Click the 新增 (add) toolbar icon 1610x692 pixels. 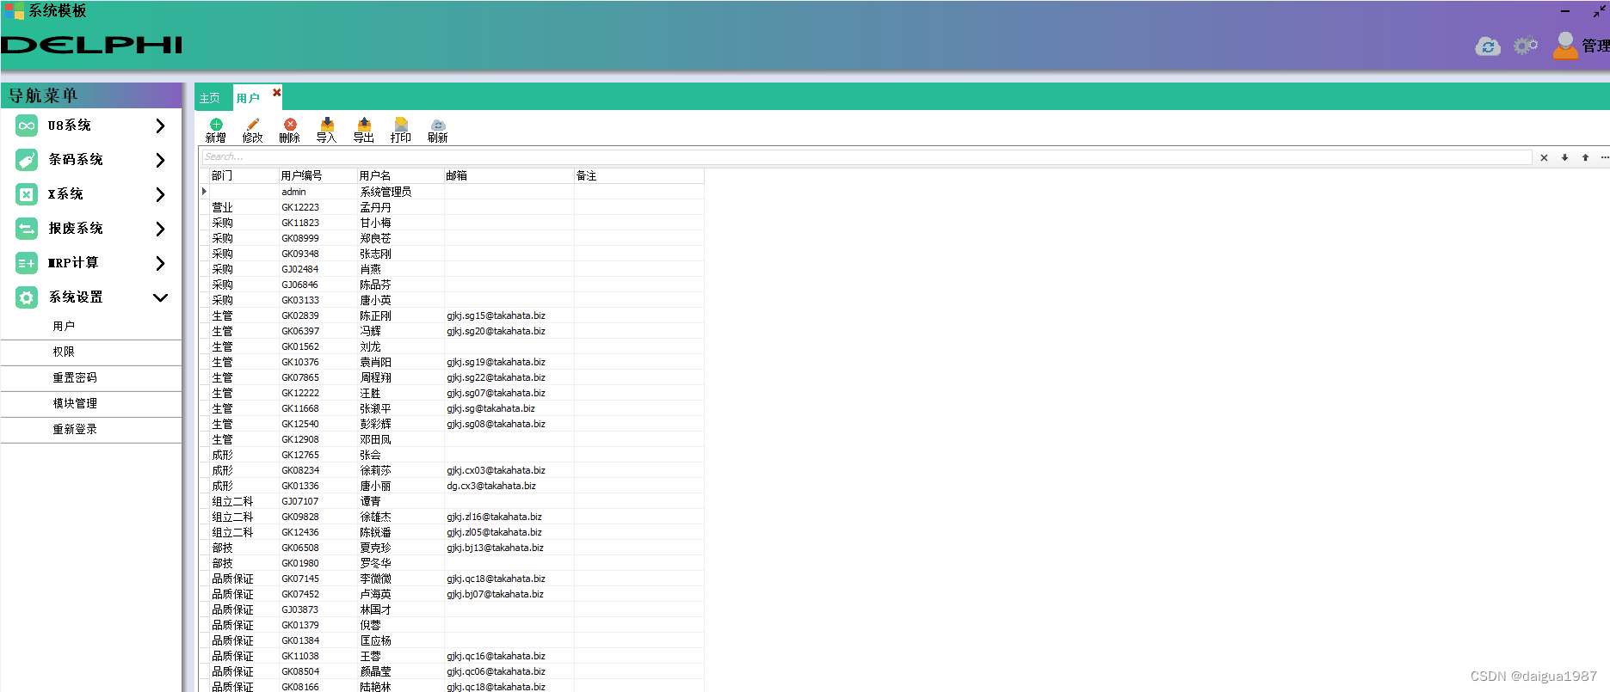216,125
